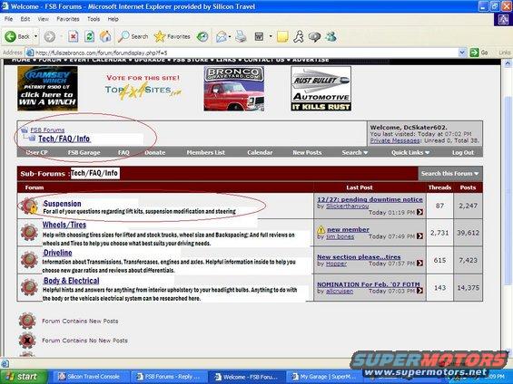Open the Mail button dropdown arrow
The height and width of the screenshot is (384, 513).
(230, 36)
